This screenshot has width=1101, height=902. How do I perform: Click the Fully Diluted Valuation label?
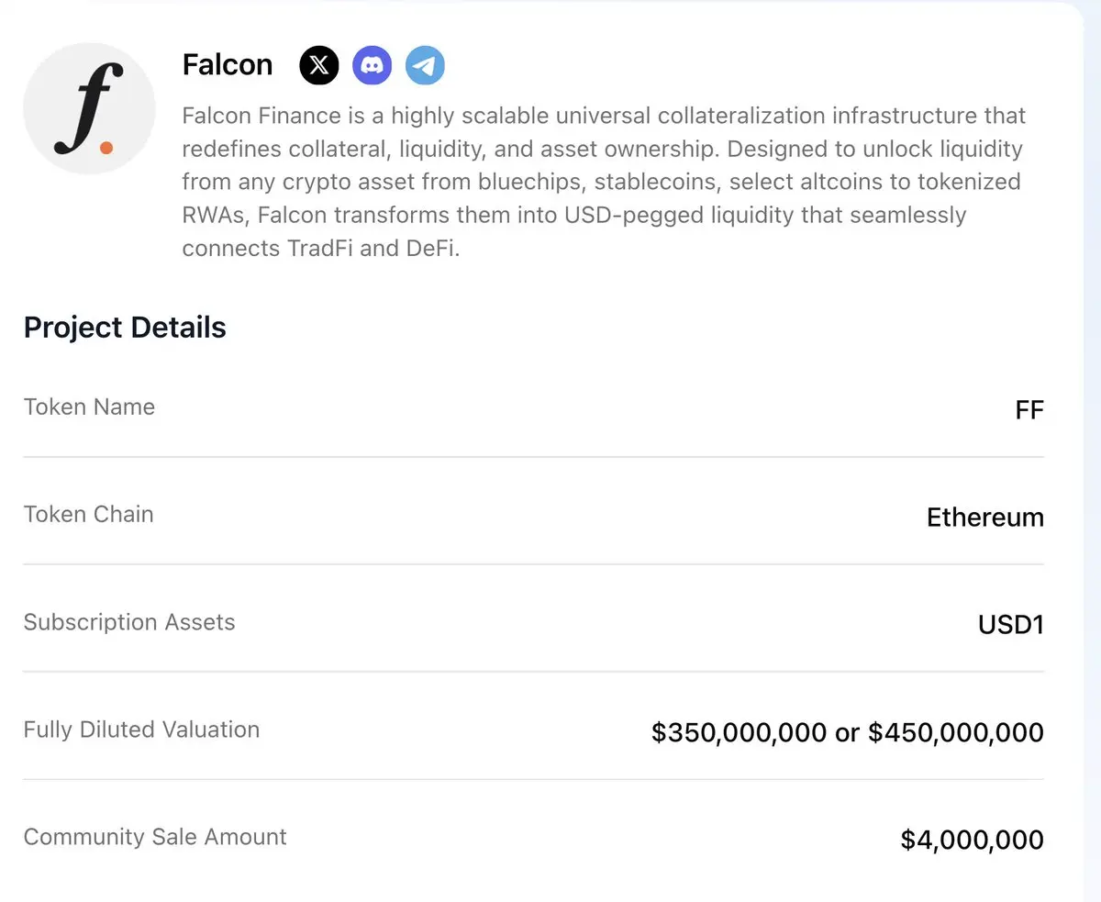coord(141,729)
